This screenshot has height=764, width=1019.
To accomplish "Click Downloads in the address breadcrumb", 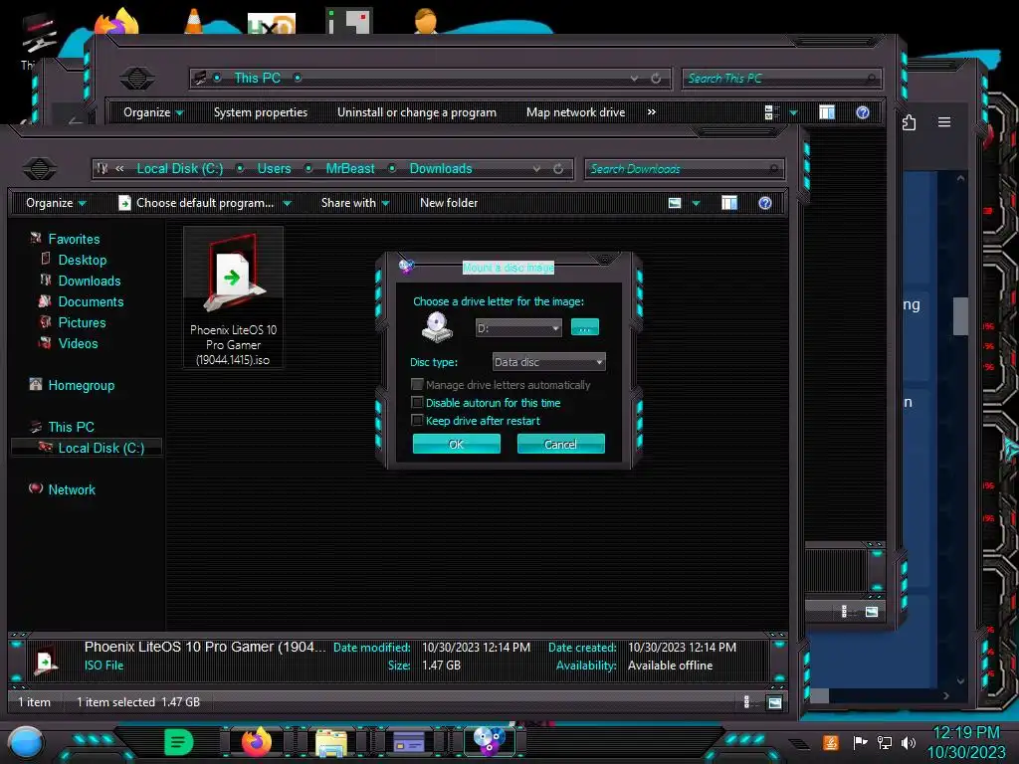I will click(441, 168).
